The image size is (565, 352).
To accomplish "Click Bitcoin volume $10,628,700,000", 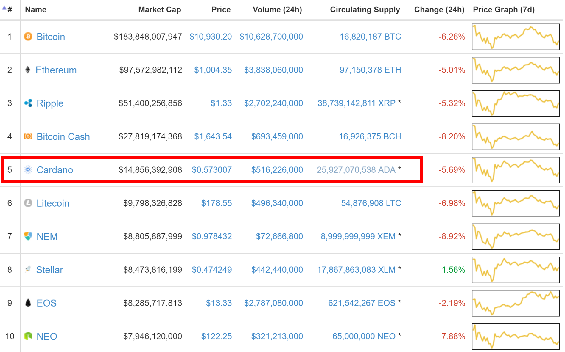I will coord(271,37).
